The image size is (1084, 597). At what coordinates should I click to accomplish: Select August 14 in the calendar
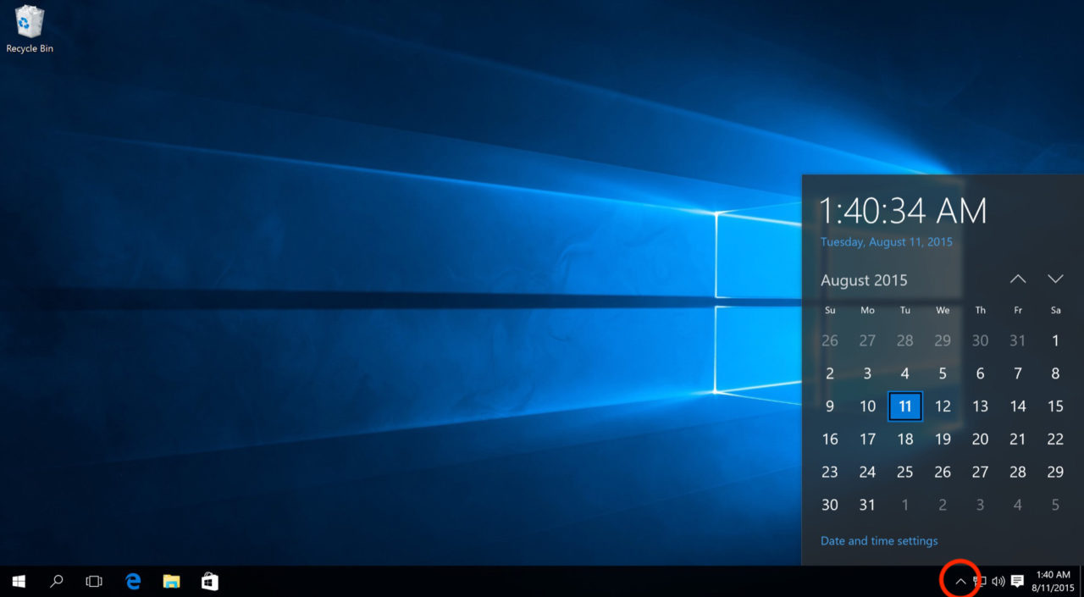click(1018, 406)
